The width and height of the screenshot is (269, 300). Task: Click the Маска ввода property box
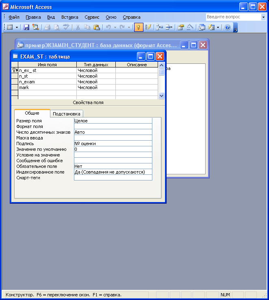coord(113,138)
